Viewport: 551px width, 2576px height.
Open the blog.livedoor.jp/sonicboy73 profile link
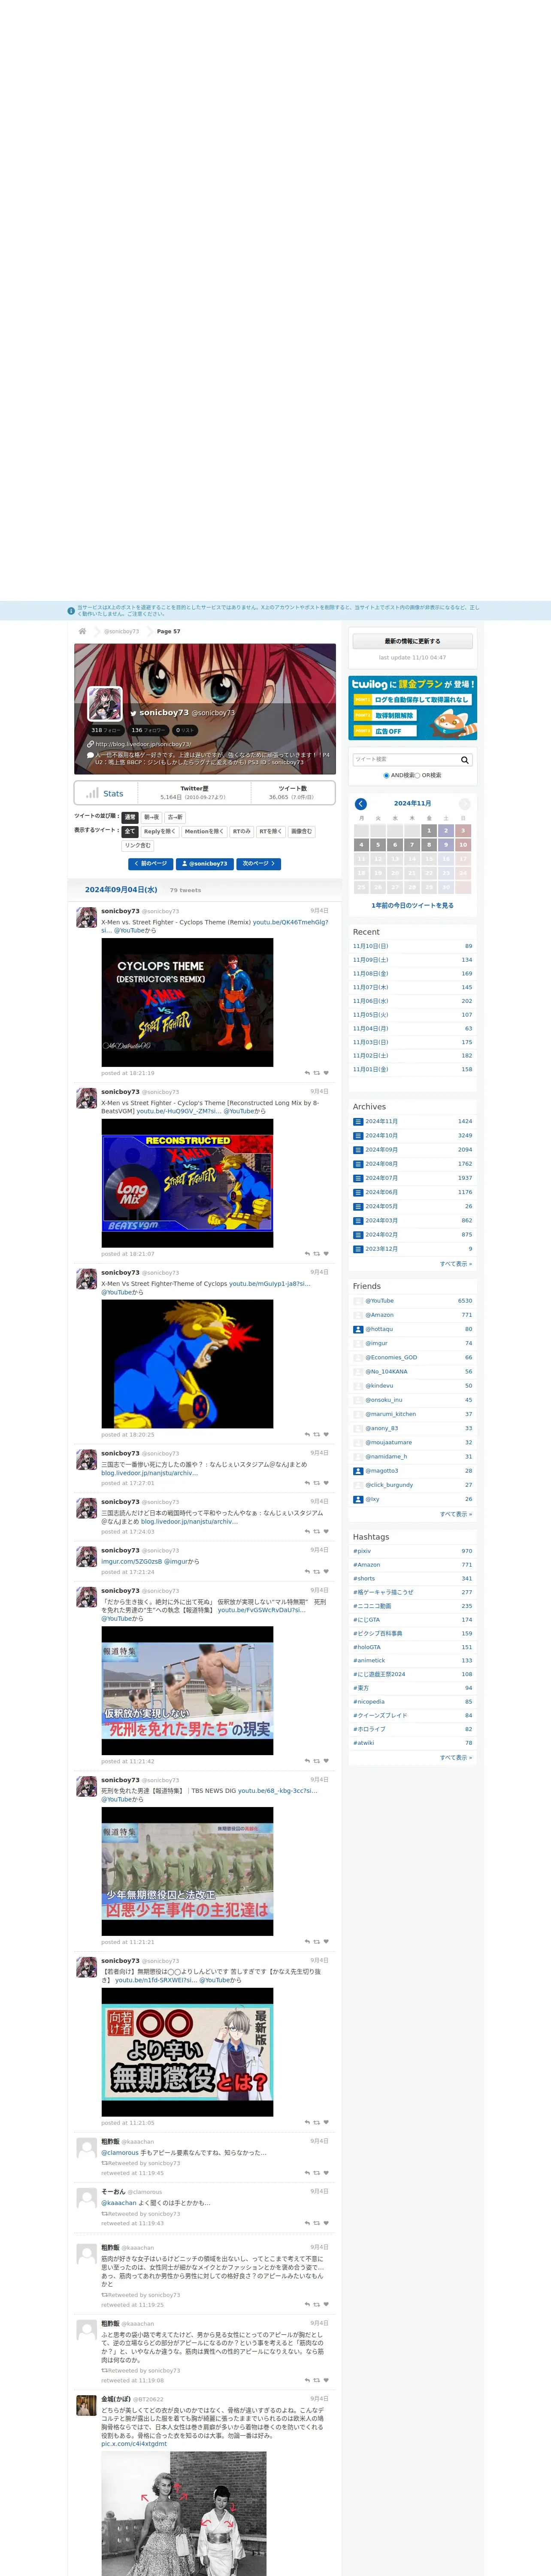coord(143,744)
